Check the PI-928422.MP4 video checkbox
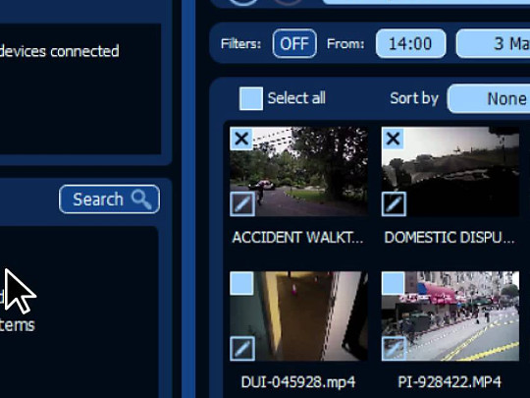The width and height of the screenshot is (530, 398). tap(394, 283)
